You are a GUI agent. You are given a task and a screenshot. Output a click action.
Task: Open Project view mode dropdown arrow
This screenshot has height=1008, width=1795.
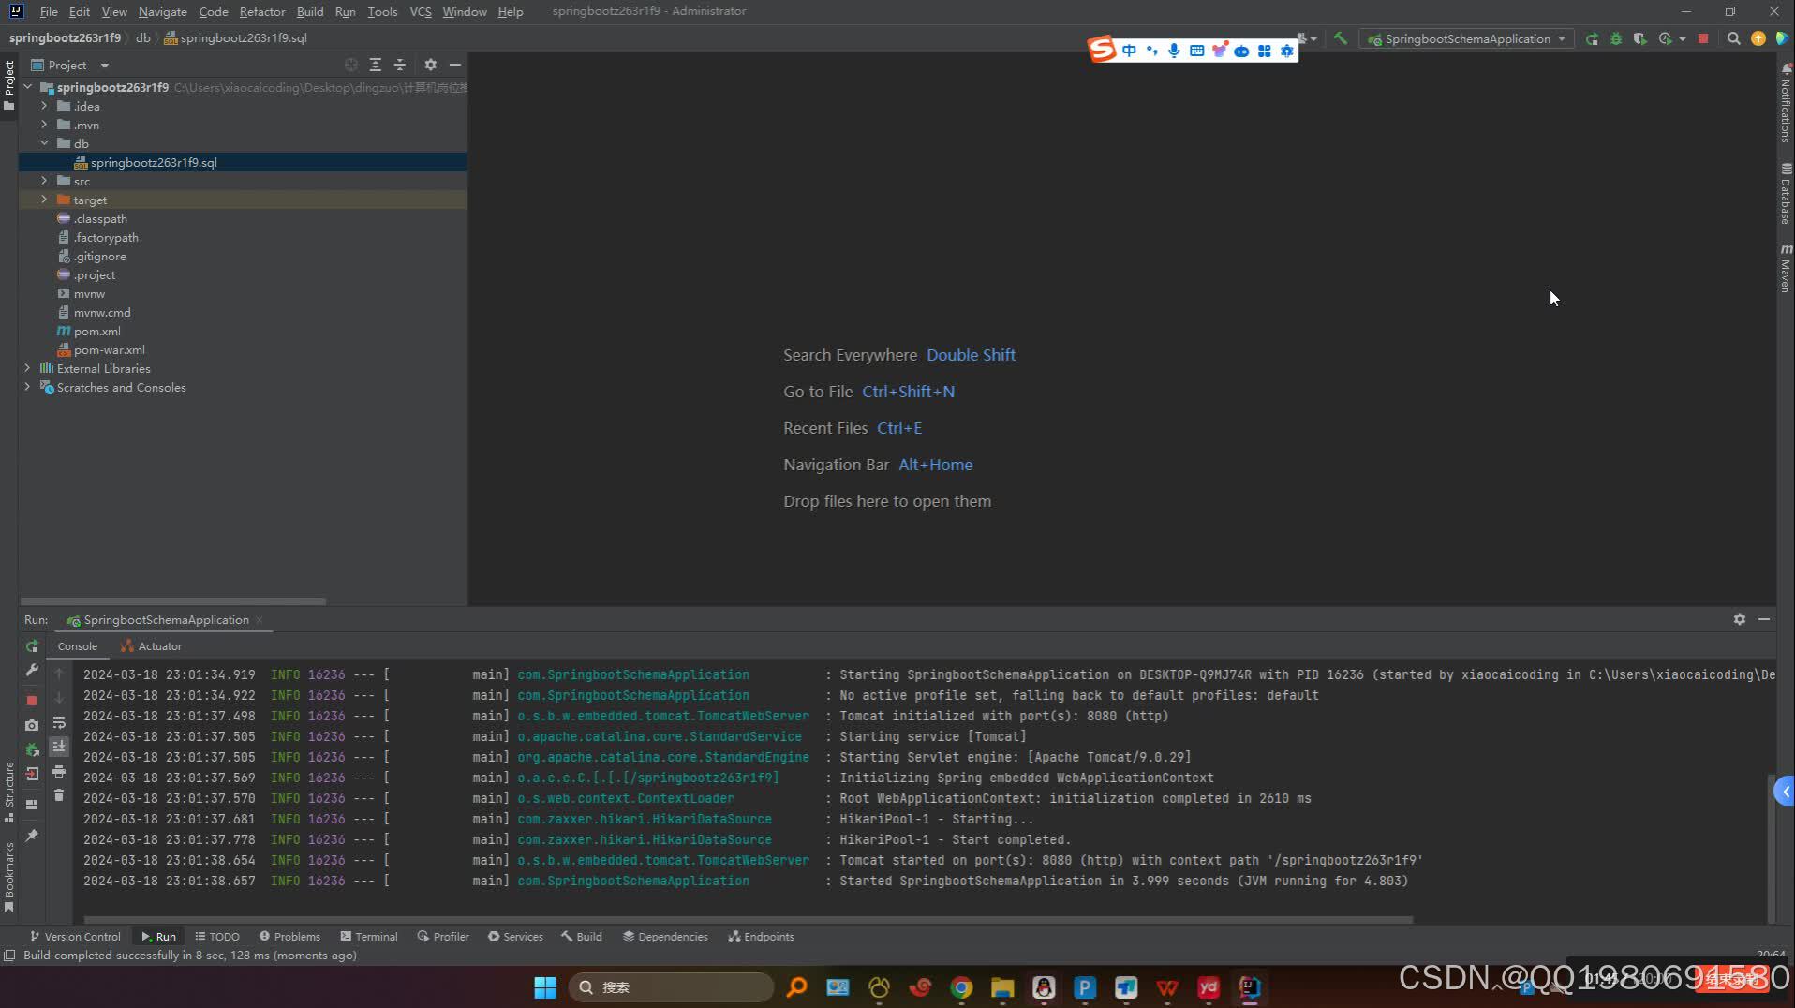[x=105, y=66]
